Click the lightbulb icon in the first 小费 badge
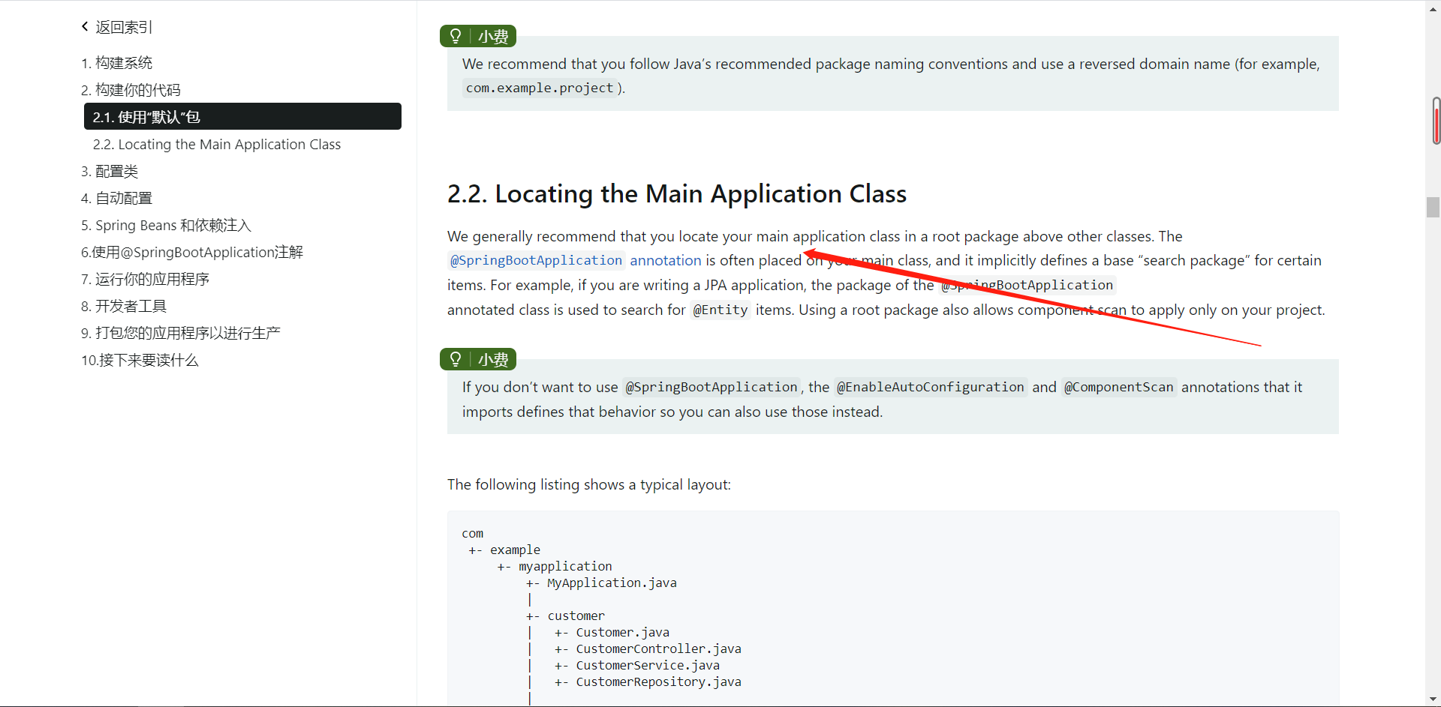Screen dimensions: 1441x707 pyautogui.click(x=456, y=36)
